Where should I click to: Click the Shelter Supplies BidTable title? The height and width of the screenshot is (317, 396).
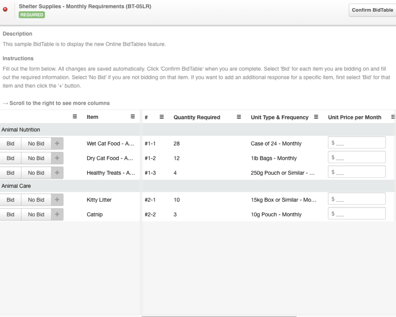85,6
